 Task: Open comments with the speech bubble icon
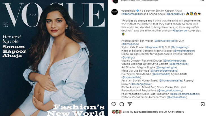(122, 104)
